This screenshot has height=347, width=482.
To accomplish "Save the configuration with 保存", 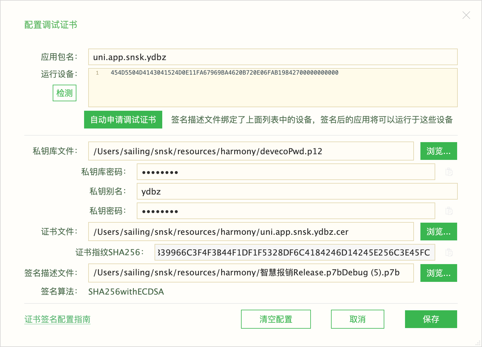I will (x=431, y=319).
